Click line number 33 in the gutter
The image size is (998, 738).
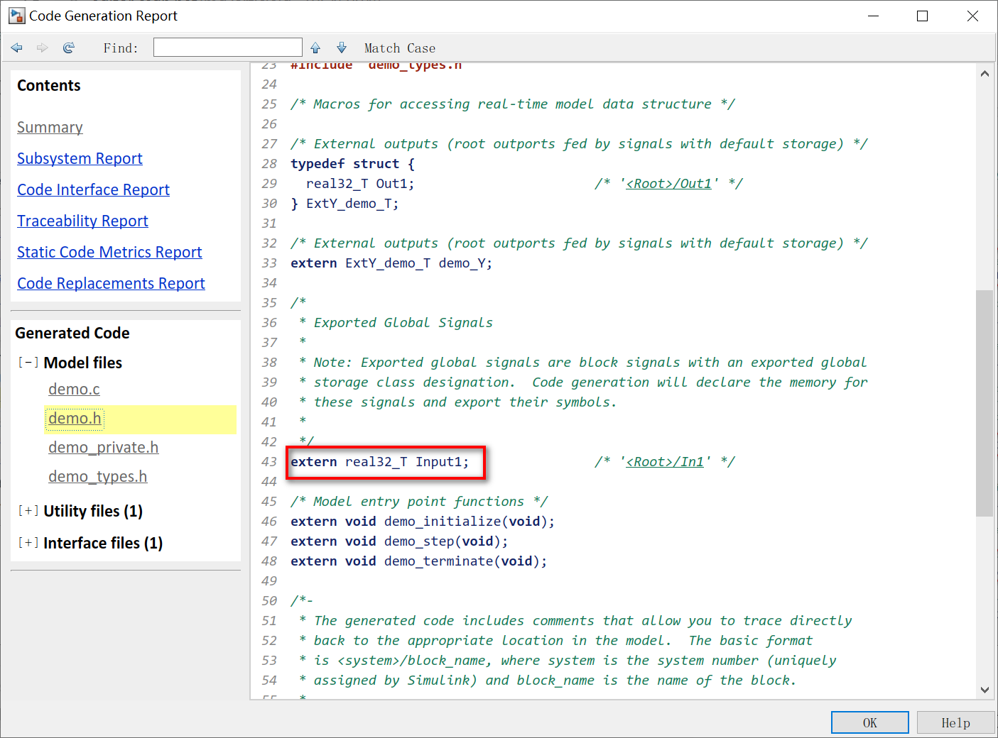coord(269,263)
